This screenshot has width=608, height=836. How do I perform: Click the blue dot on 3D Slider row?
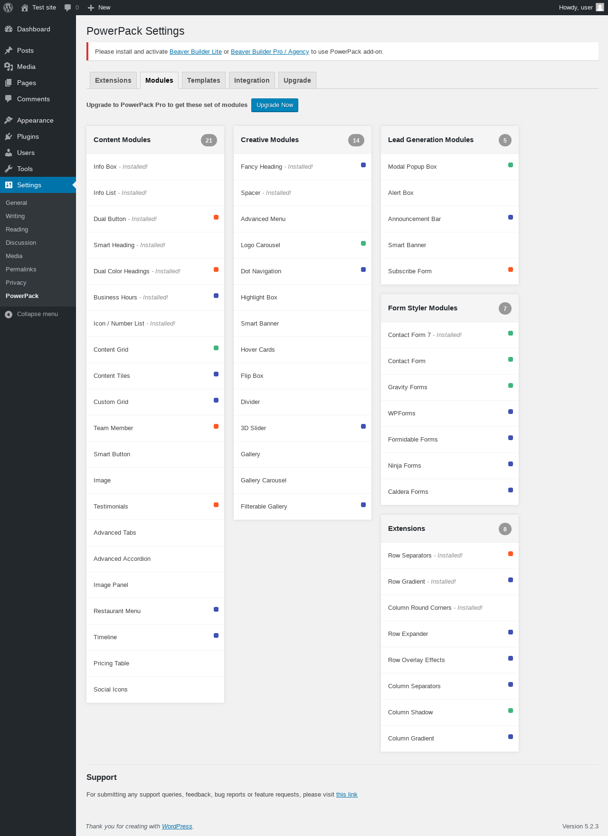[363, 426]
